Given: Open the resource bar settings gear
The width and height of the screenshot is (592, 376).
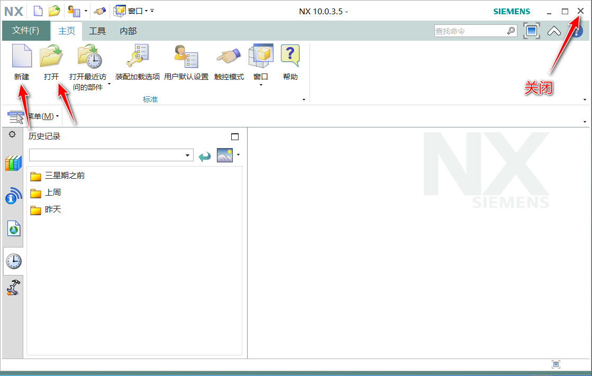Looking at the screenshot, I should [x=12, y=134].
